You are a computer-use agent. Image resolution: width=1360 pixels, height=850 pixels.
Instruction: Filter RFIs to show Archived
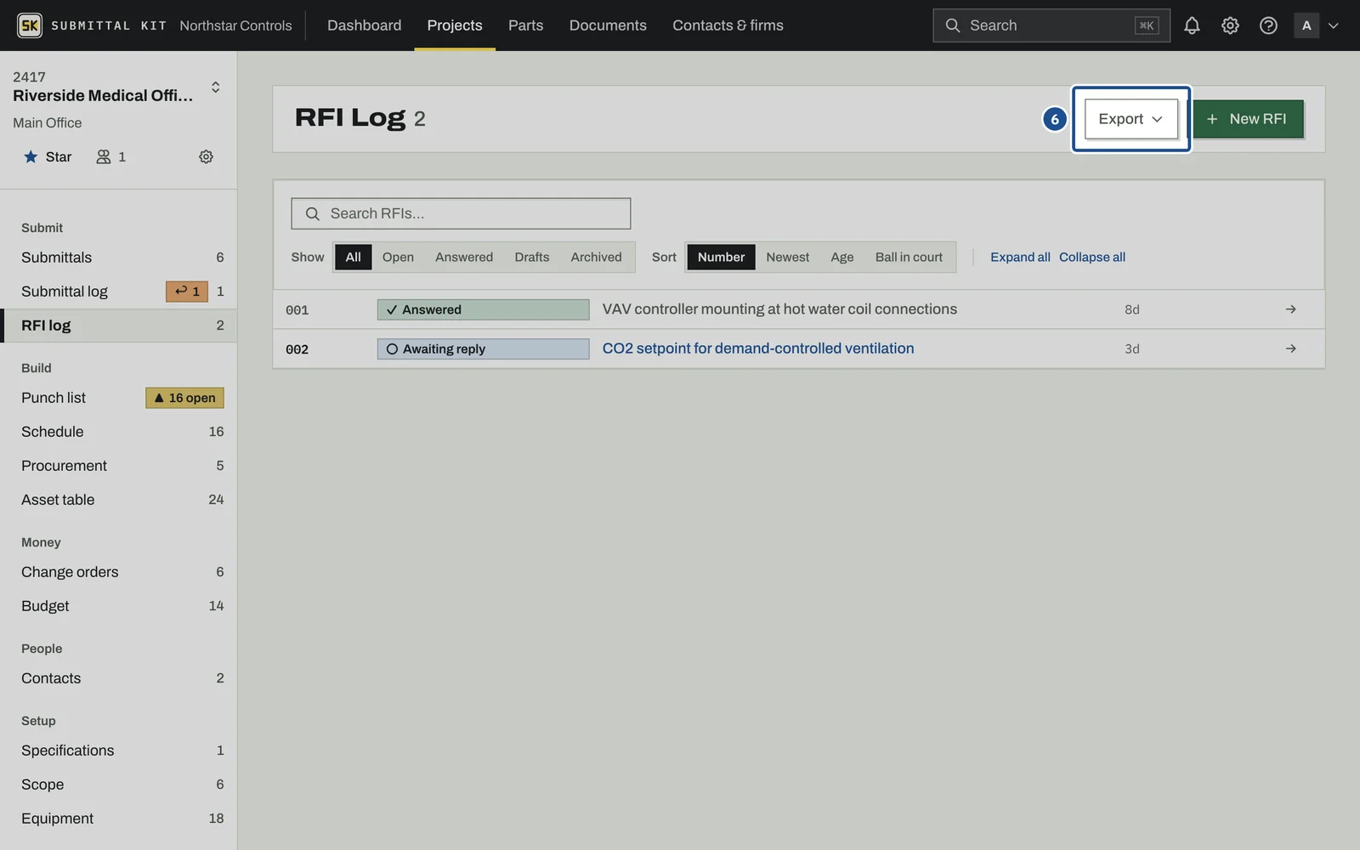click(596, 257)
